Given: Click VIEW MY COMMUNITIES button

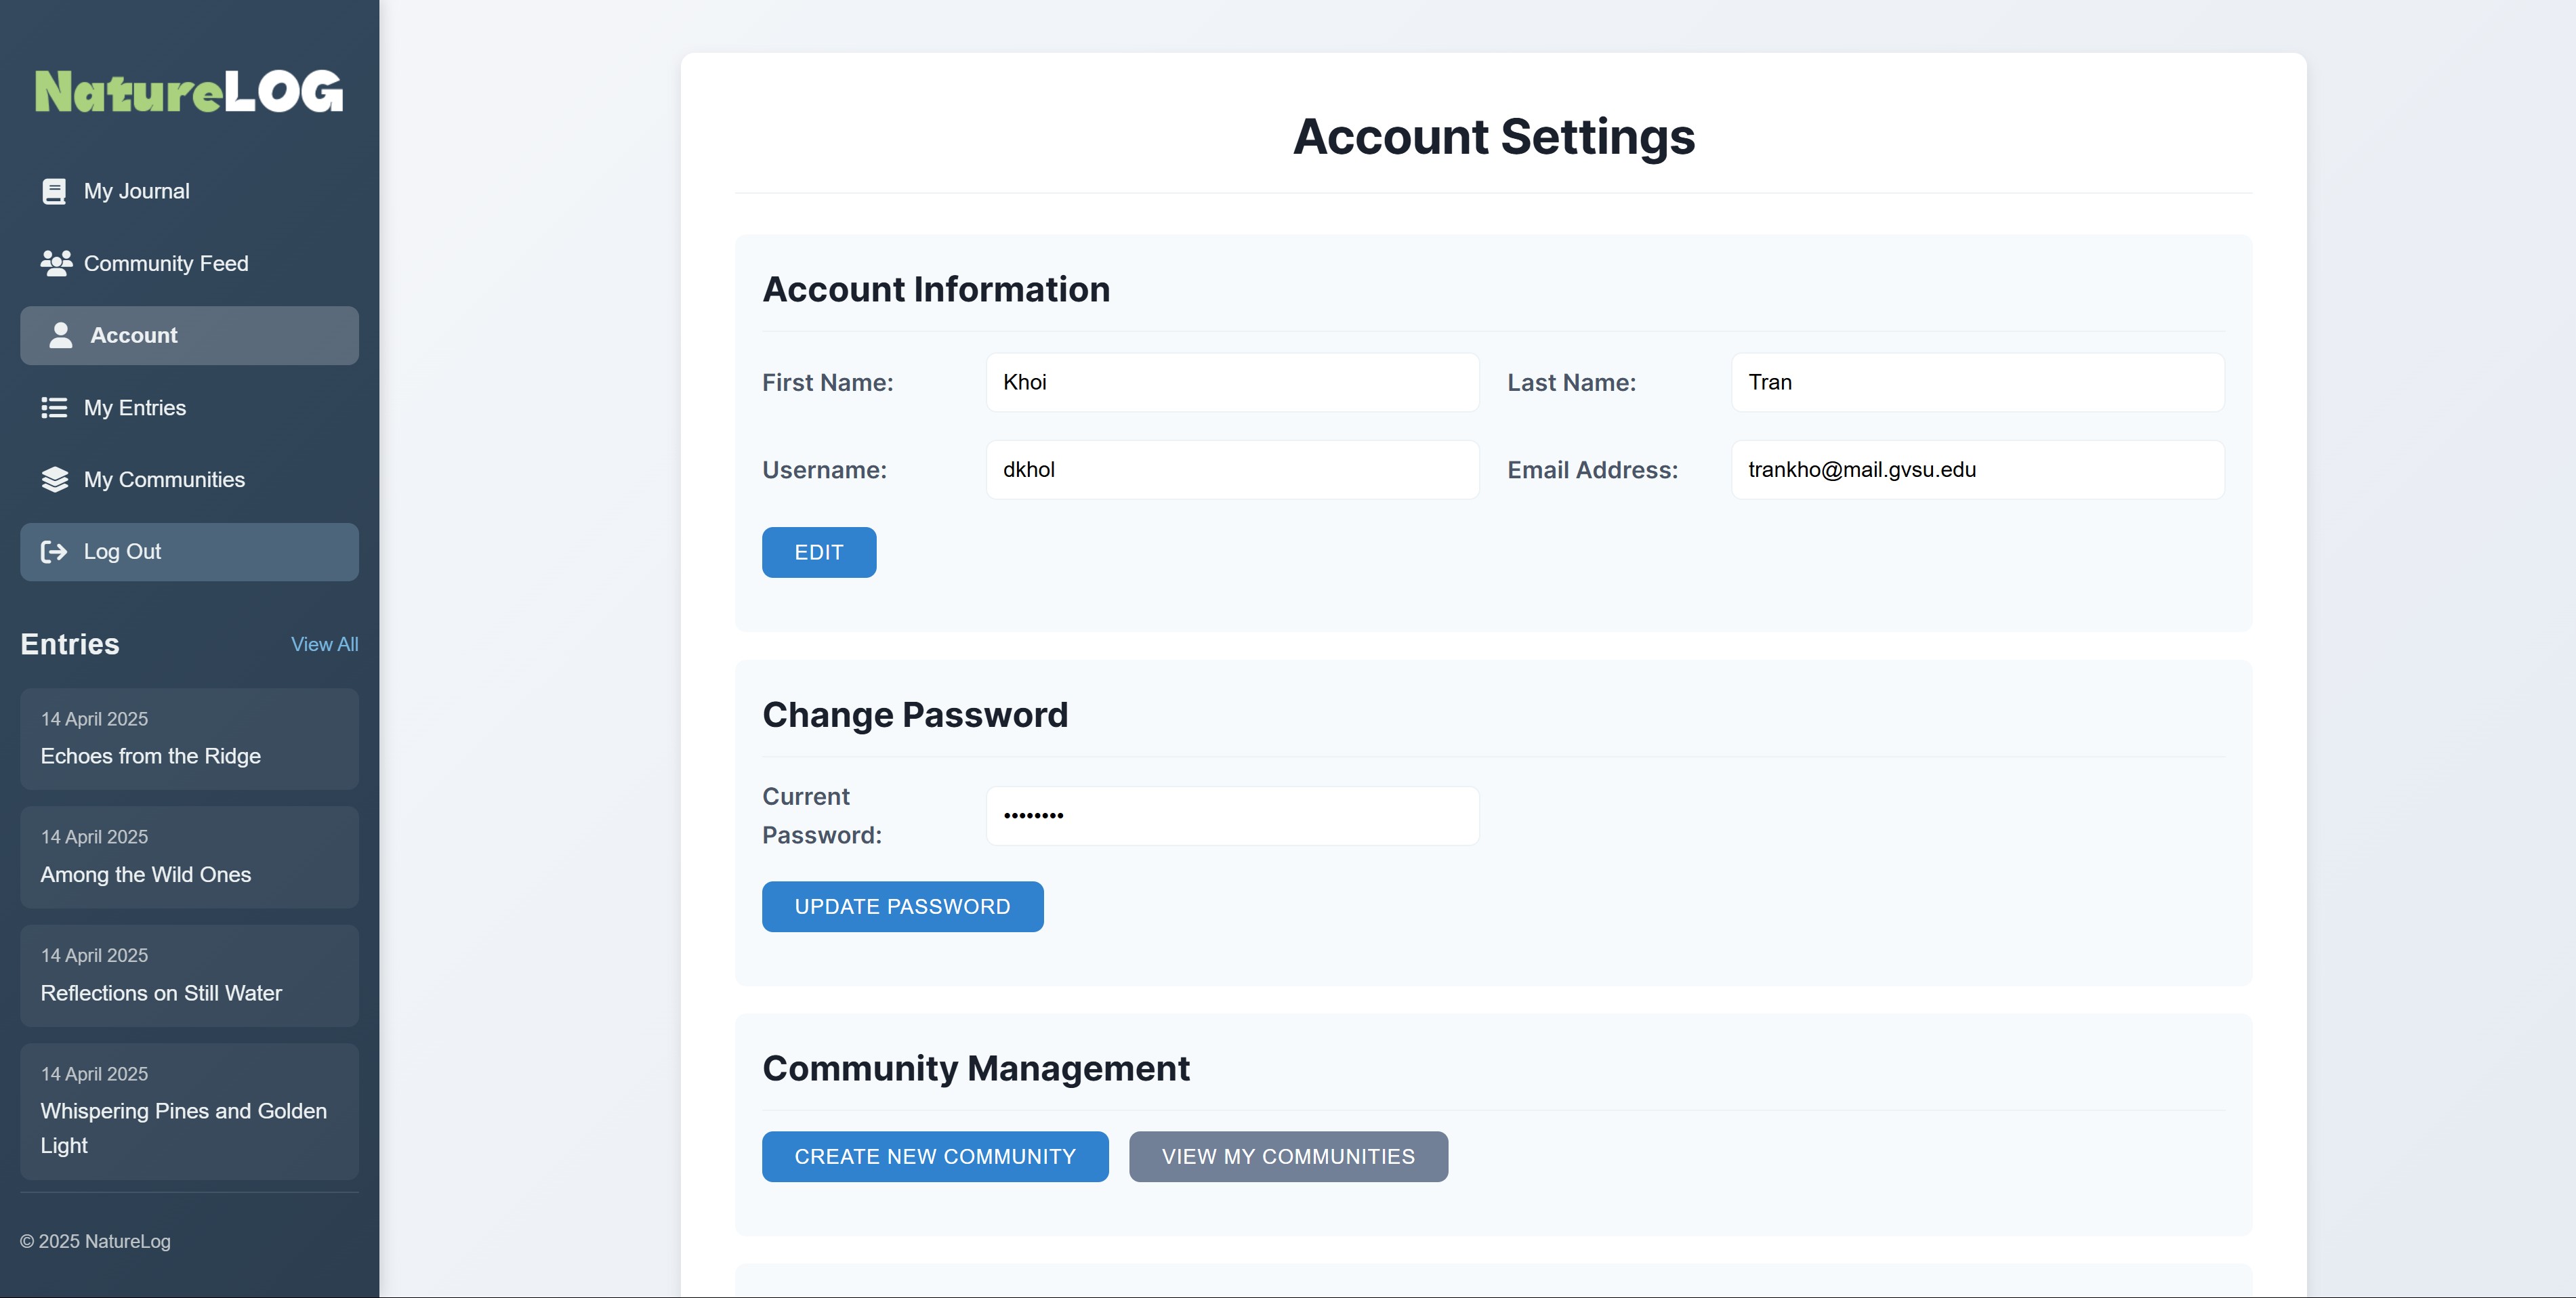Looking at the screenshot, I should (1288, 1156).
